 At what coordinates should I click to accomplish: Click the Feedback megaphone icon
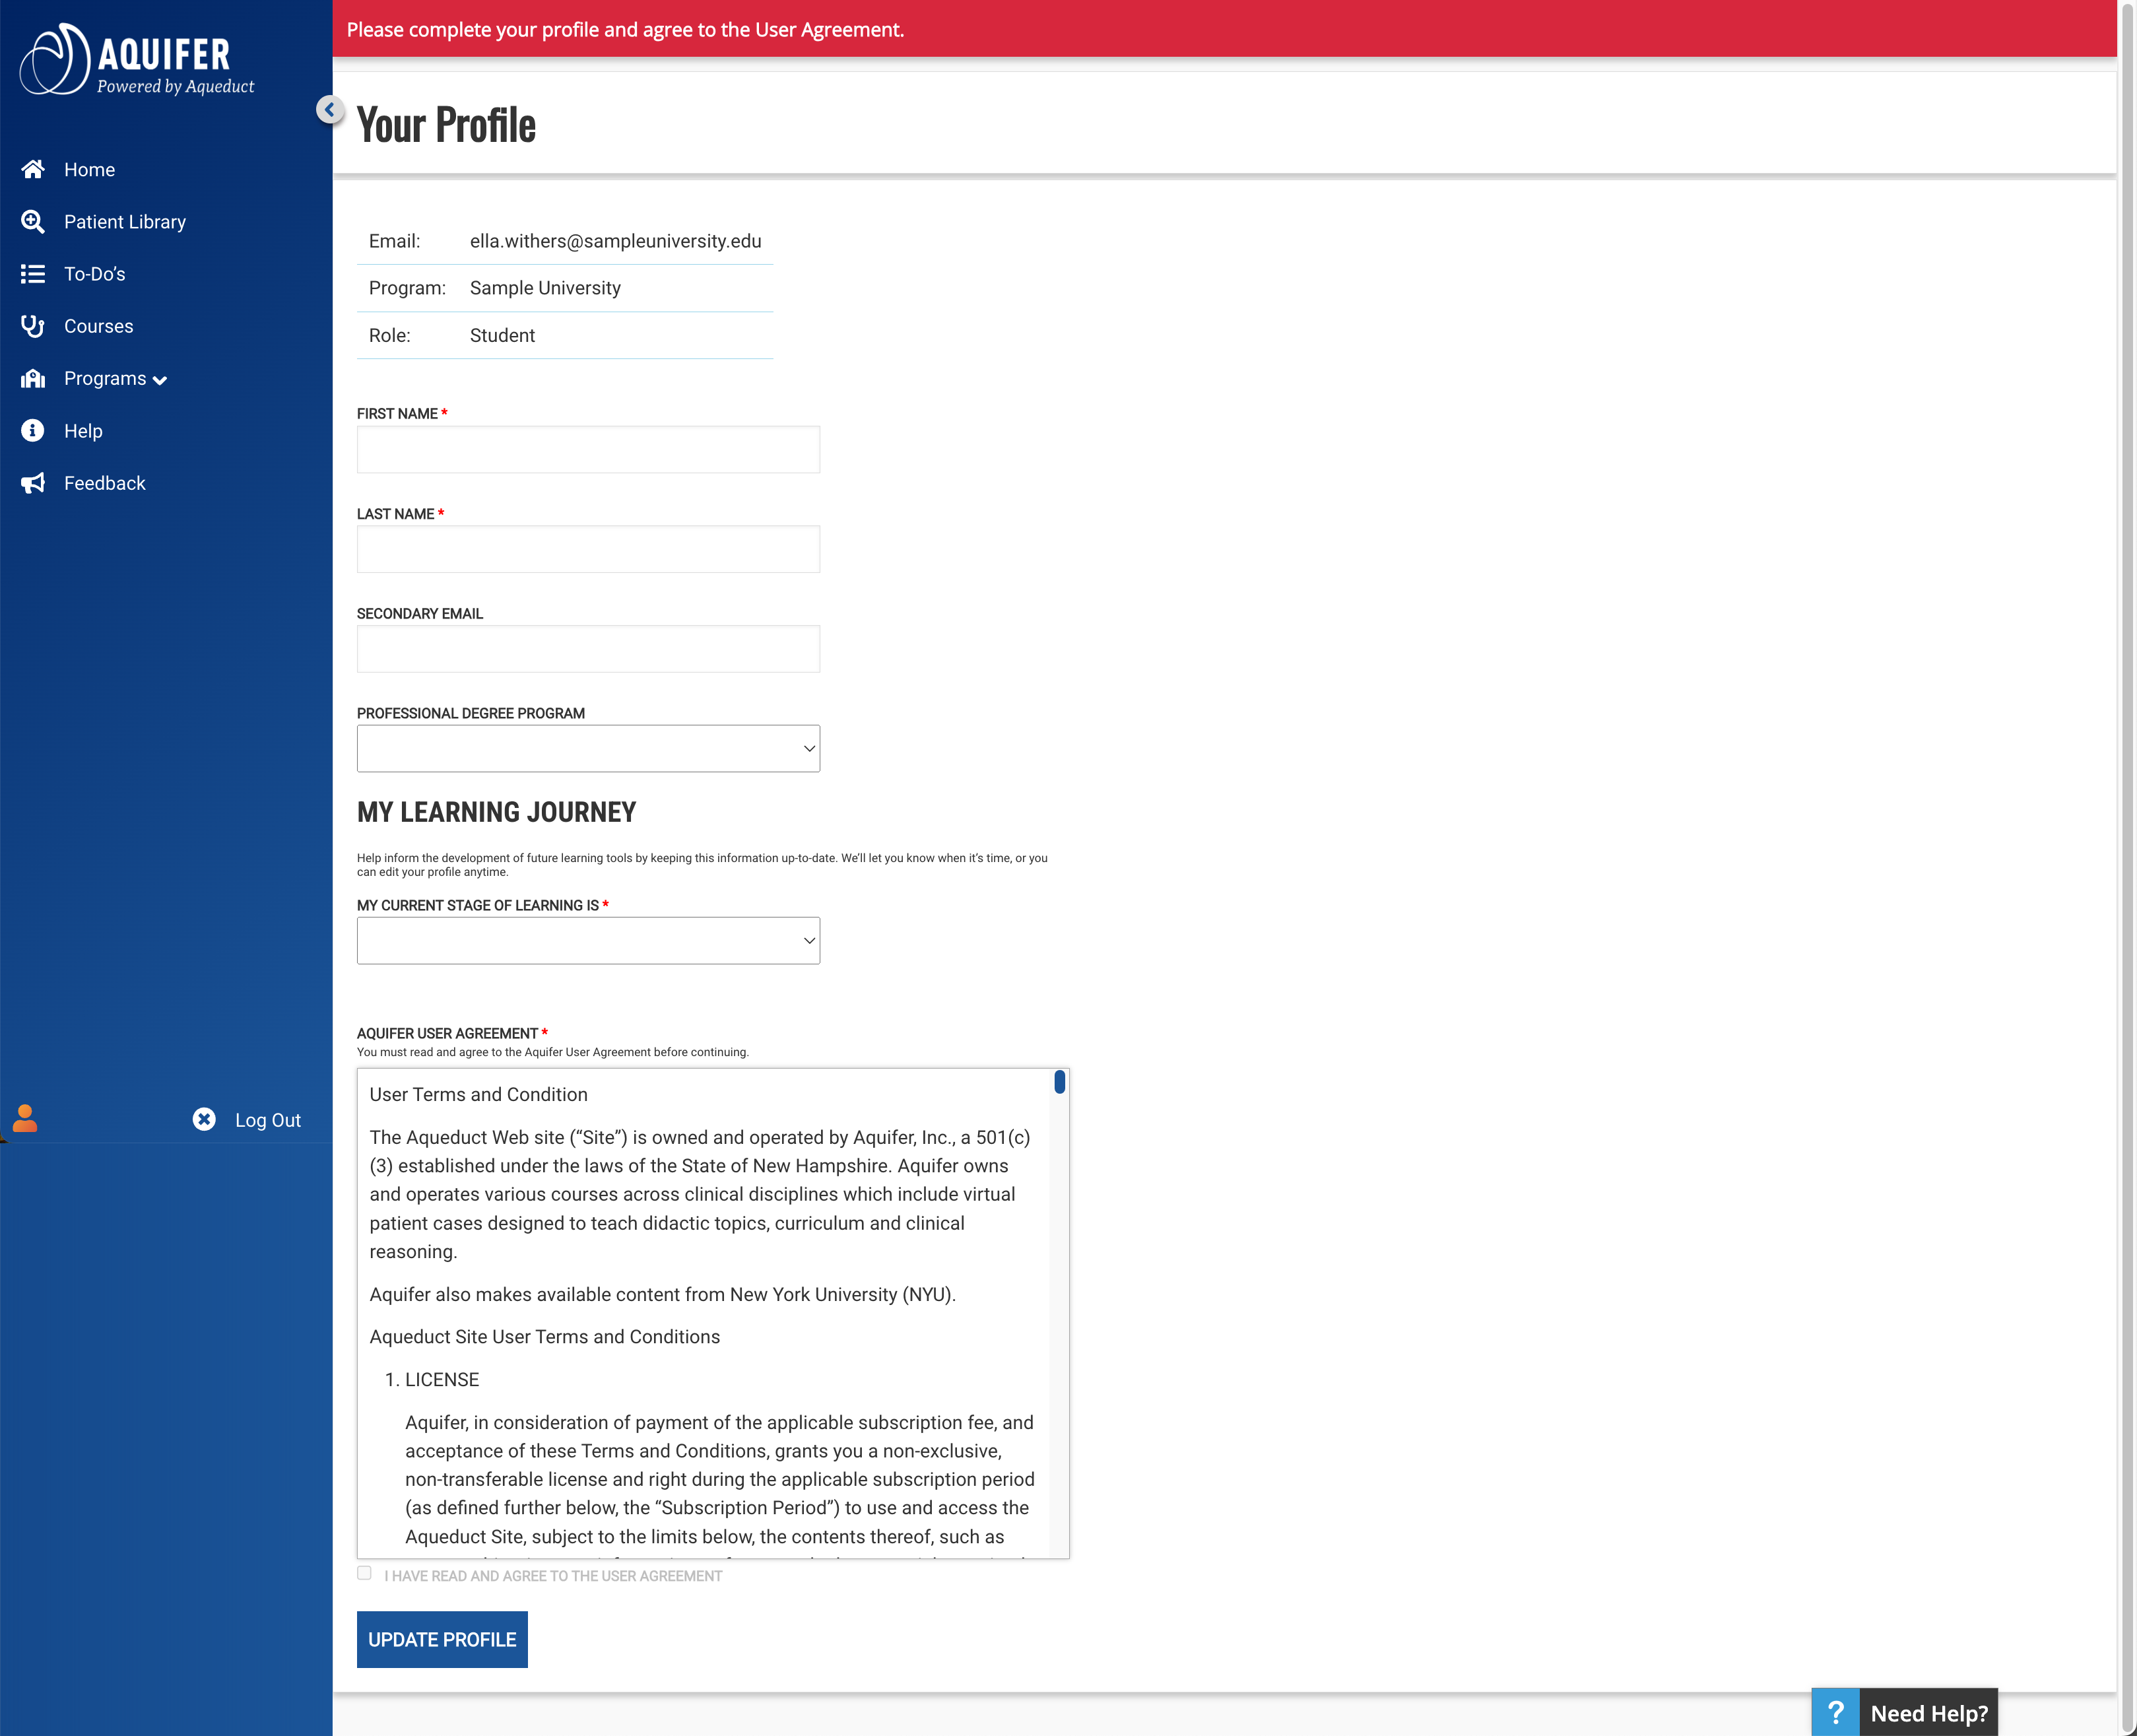tap(32, 482)
